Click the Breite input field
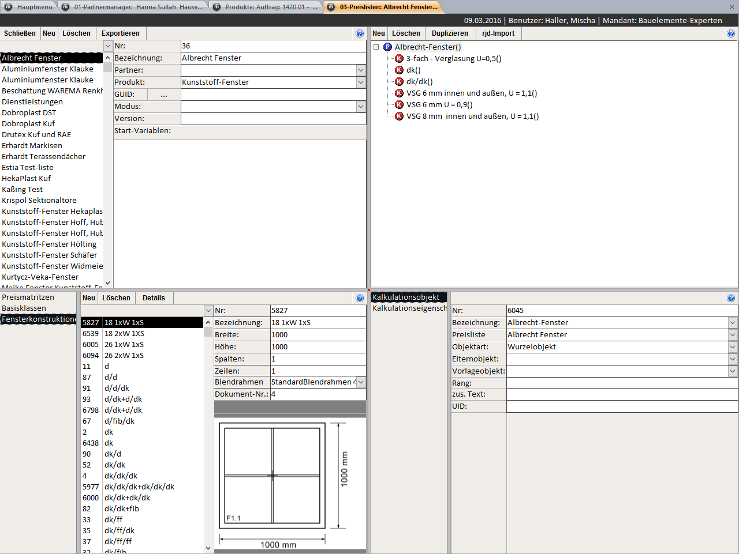739x554 pixels. point(318,335)
